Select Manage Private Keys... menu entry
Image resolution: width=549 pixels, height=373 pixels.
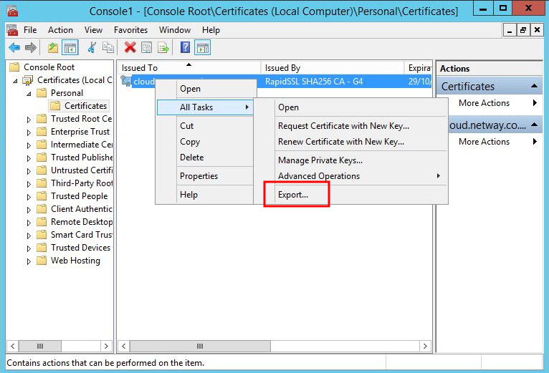pos(320,160)
